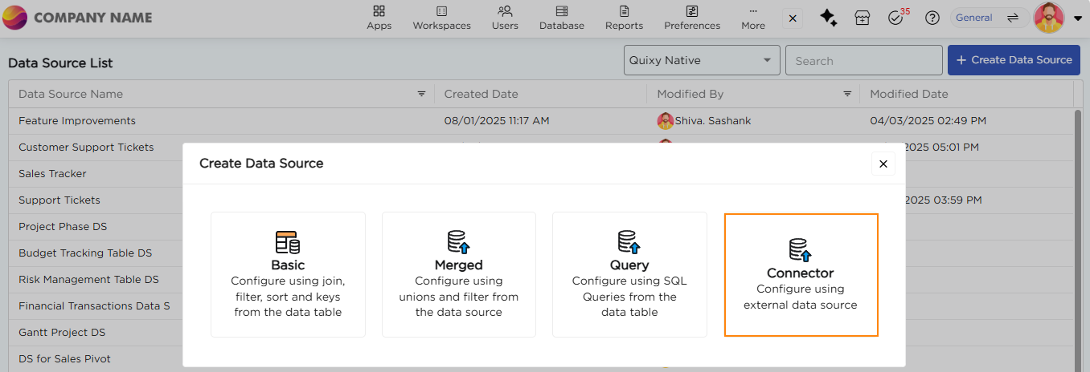The height and width of the screenshot is (372, 1090).
Task: Open the help question mark icon
Action: pos(932,18)
